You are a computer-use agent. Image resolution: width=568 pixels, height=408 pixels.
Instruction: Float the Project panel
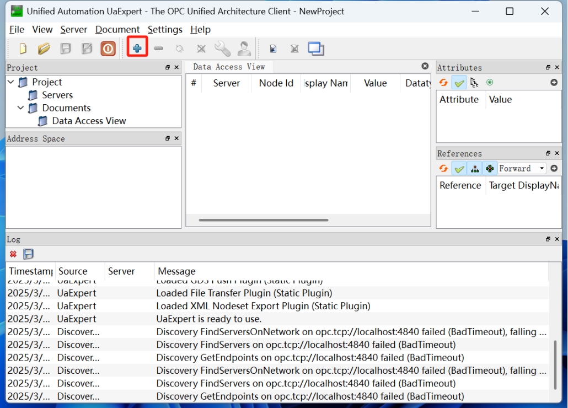168,67
